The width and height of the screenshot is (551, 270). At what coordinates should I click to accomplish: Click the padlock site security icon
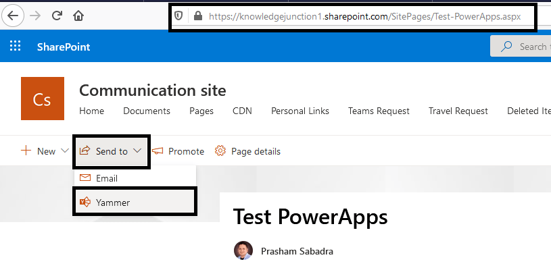point(198,16)
